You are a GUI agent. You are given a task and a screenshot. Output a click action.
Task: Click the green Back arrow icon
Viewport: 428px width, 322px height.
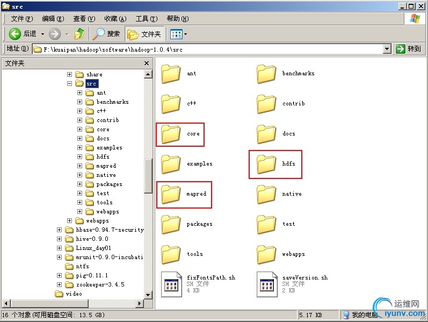(x=14, y=34)
